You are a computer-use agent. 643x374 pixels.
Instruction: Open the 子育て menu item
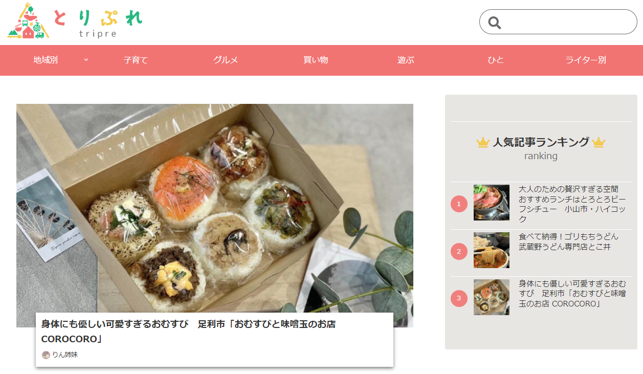tap(136, 60)
